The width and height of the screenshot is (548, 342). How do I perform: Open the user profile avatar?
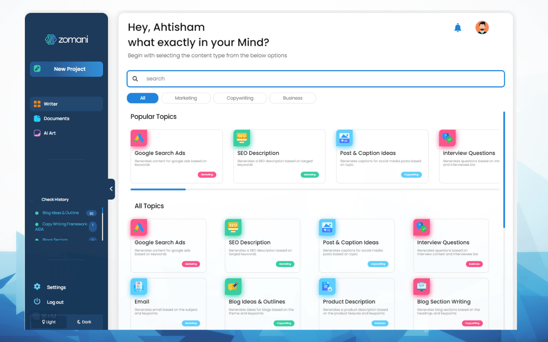click(482, 28)
